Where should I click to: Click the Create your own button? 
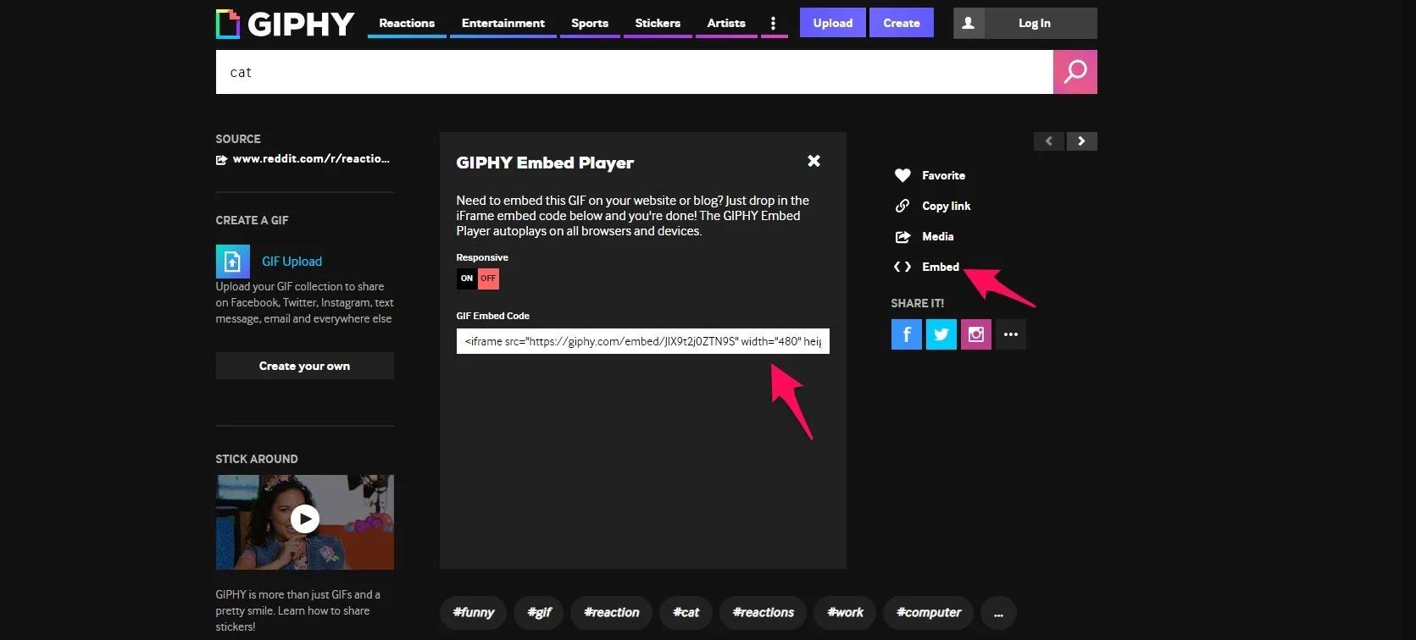304,366
